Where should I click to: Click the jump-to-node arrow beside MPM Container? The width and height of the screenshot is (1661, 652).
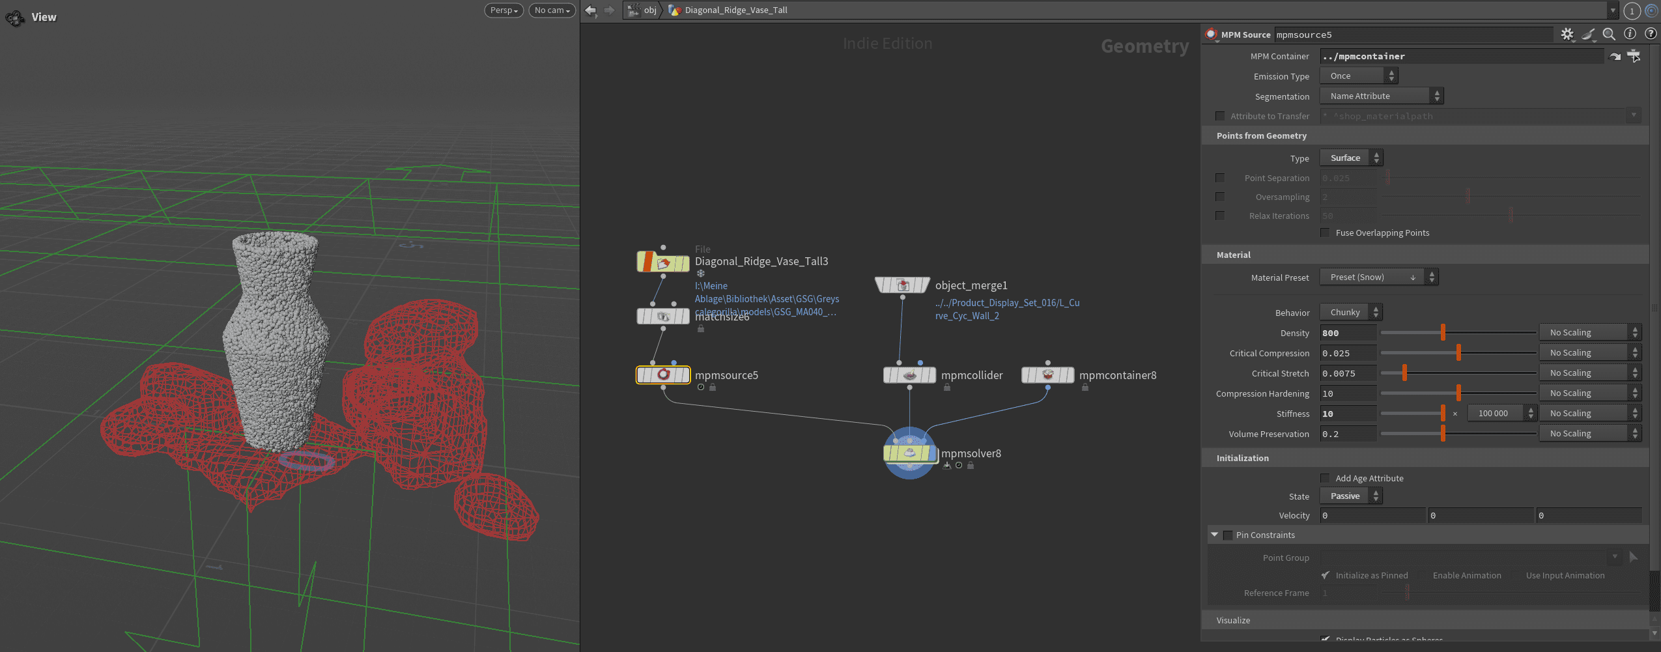(x=1614, y=56)
